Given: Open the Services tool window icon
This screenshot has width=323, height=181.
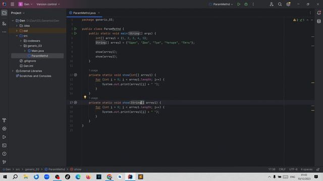Looking at the screenshot, I should click(4, 129).
